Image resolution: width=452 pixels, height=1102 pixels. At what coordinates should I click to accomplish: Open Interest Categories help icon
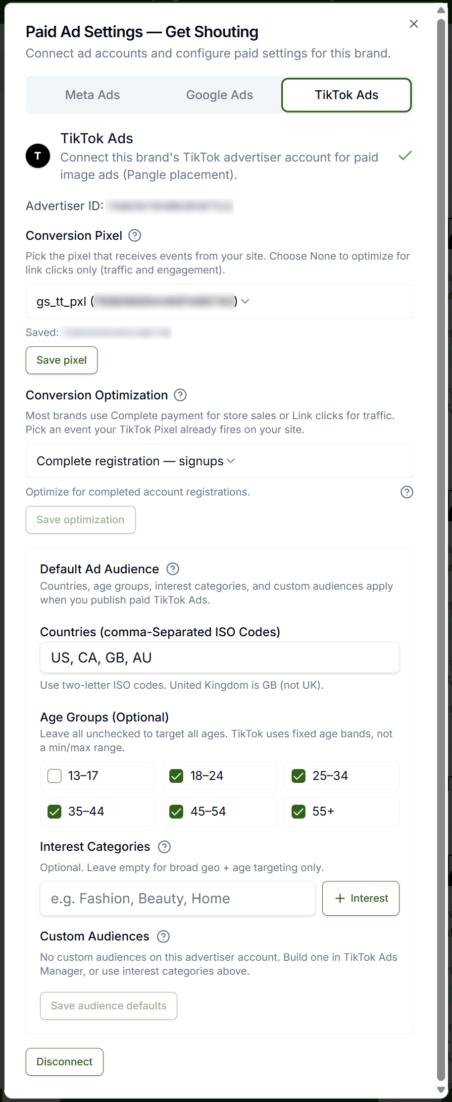coord(164,847)
